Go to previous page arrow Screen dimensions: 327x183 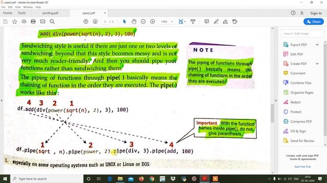(86, 21)
